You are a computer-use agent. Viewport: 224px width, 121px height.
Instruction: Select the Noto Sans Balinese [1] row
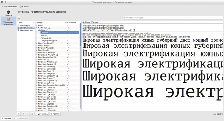(57, 67)
